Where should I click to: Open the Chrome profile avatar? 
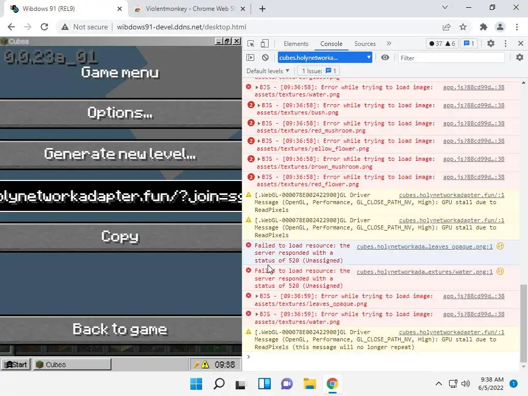(x=500, y=27)
